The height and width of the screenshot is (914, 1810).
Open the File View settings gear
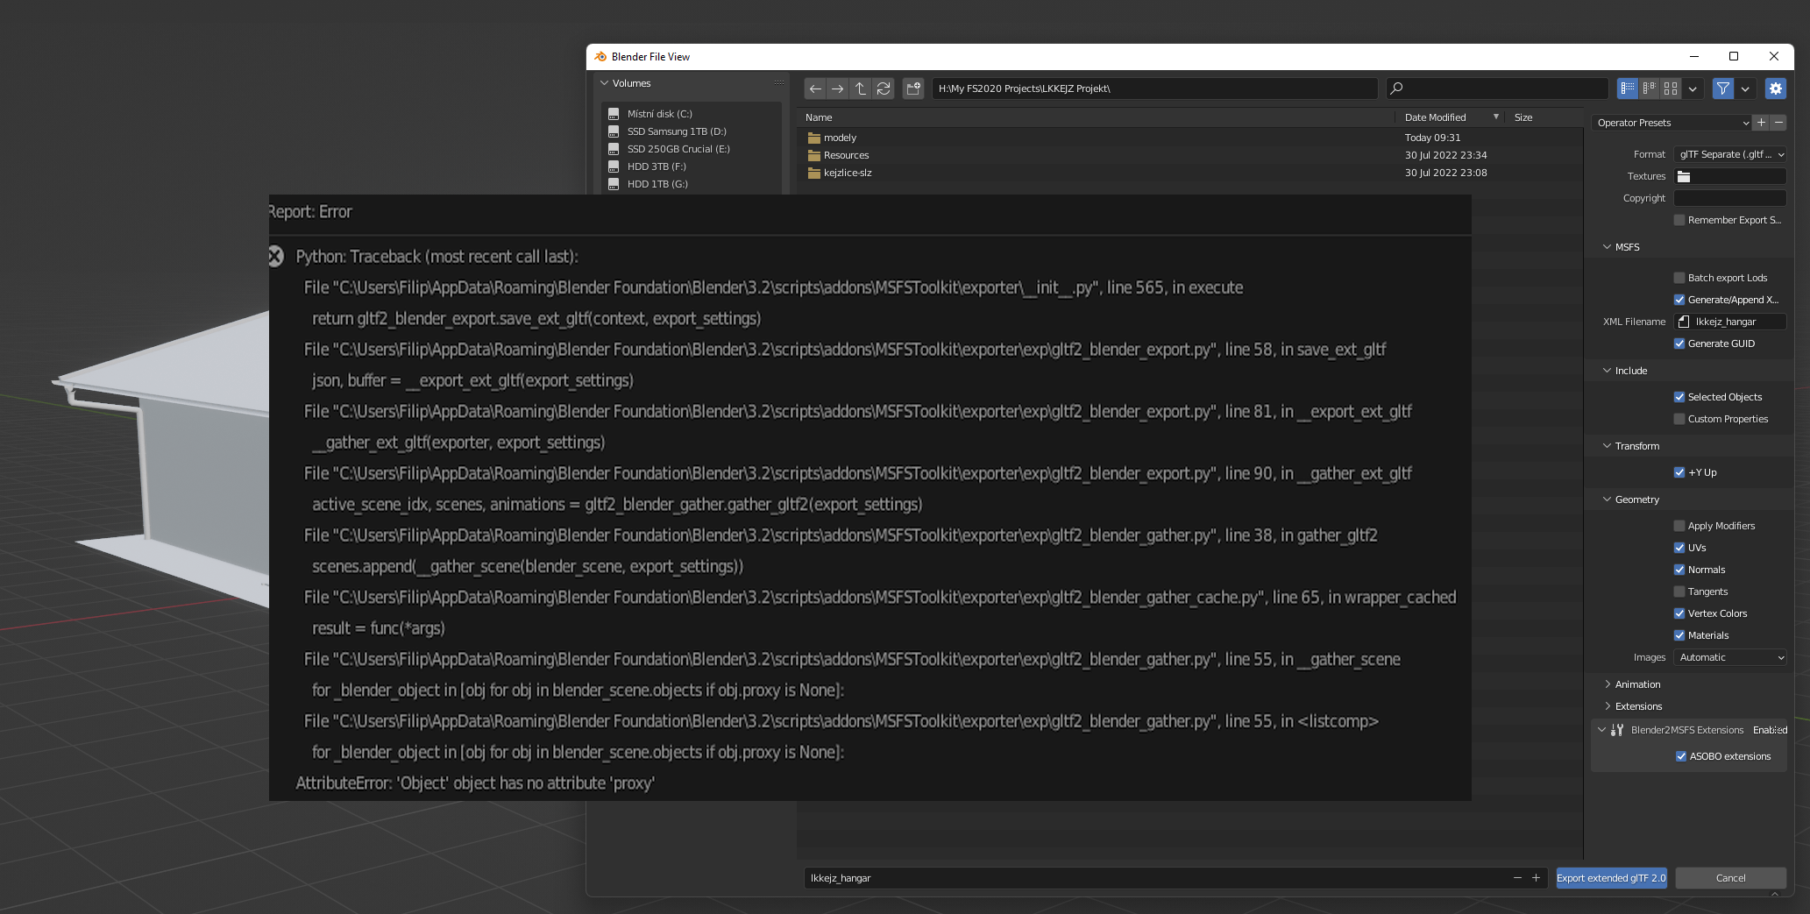click(1776, 88)
